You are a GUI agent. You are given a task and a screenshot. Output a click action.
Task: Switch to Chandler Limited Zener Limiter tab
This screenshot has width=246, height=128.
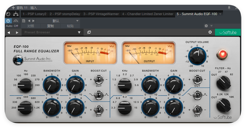148,14
